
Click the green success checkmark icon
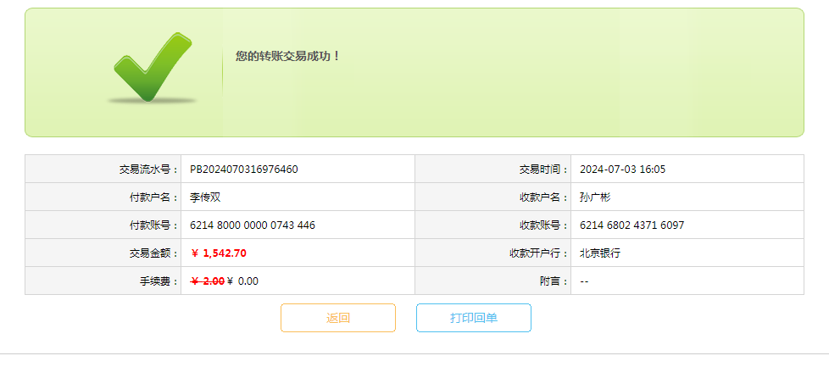[153, 68]
